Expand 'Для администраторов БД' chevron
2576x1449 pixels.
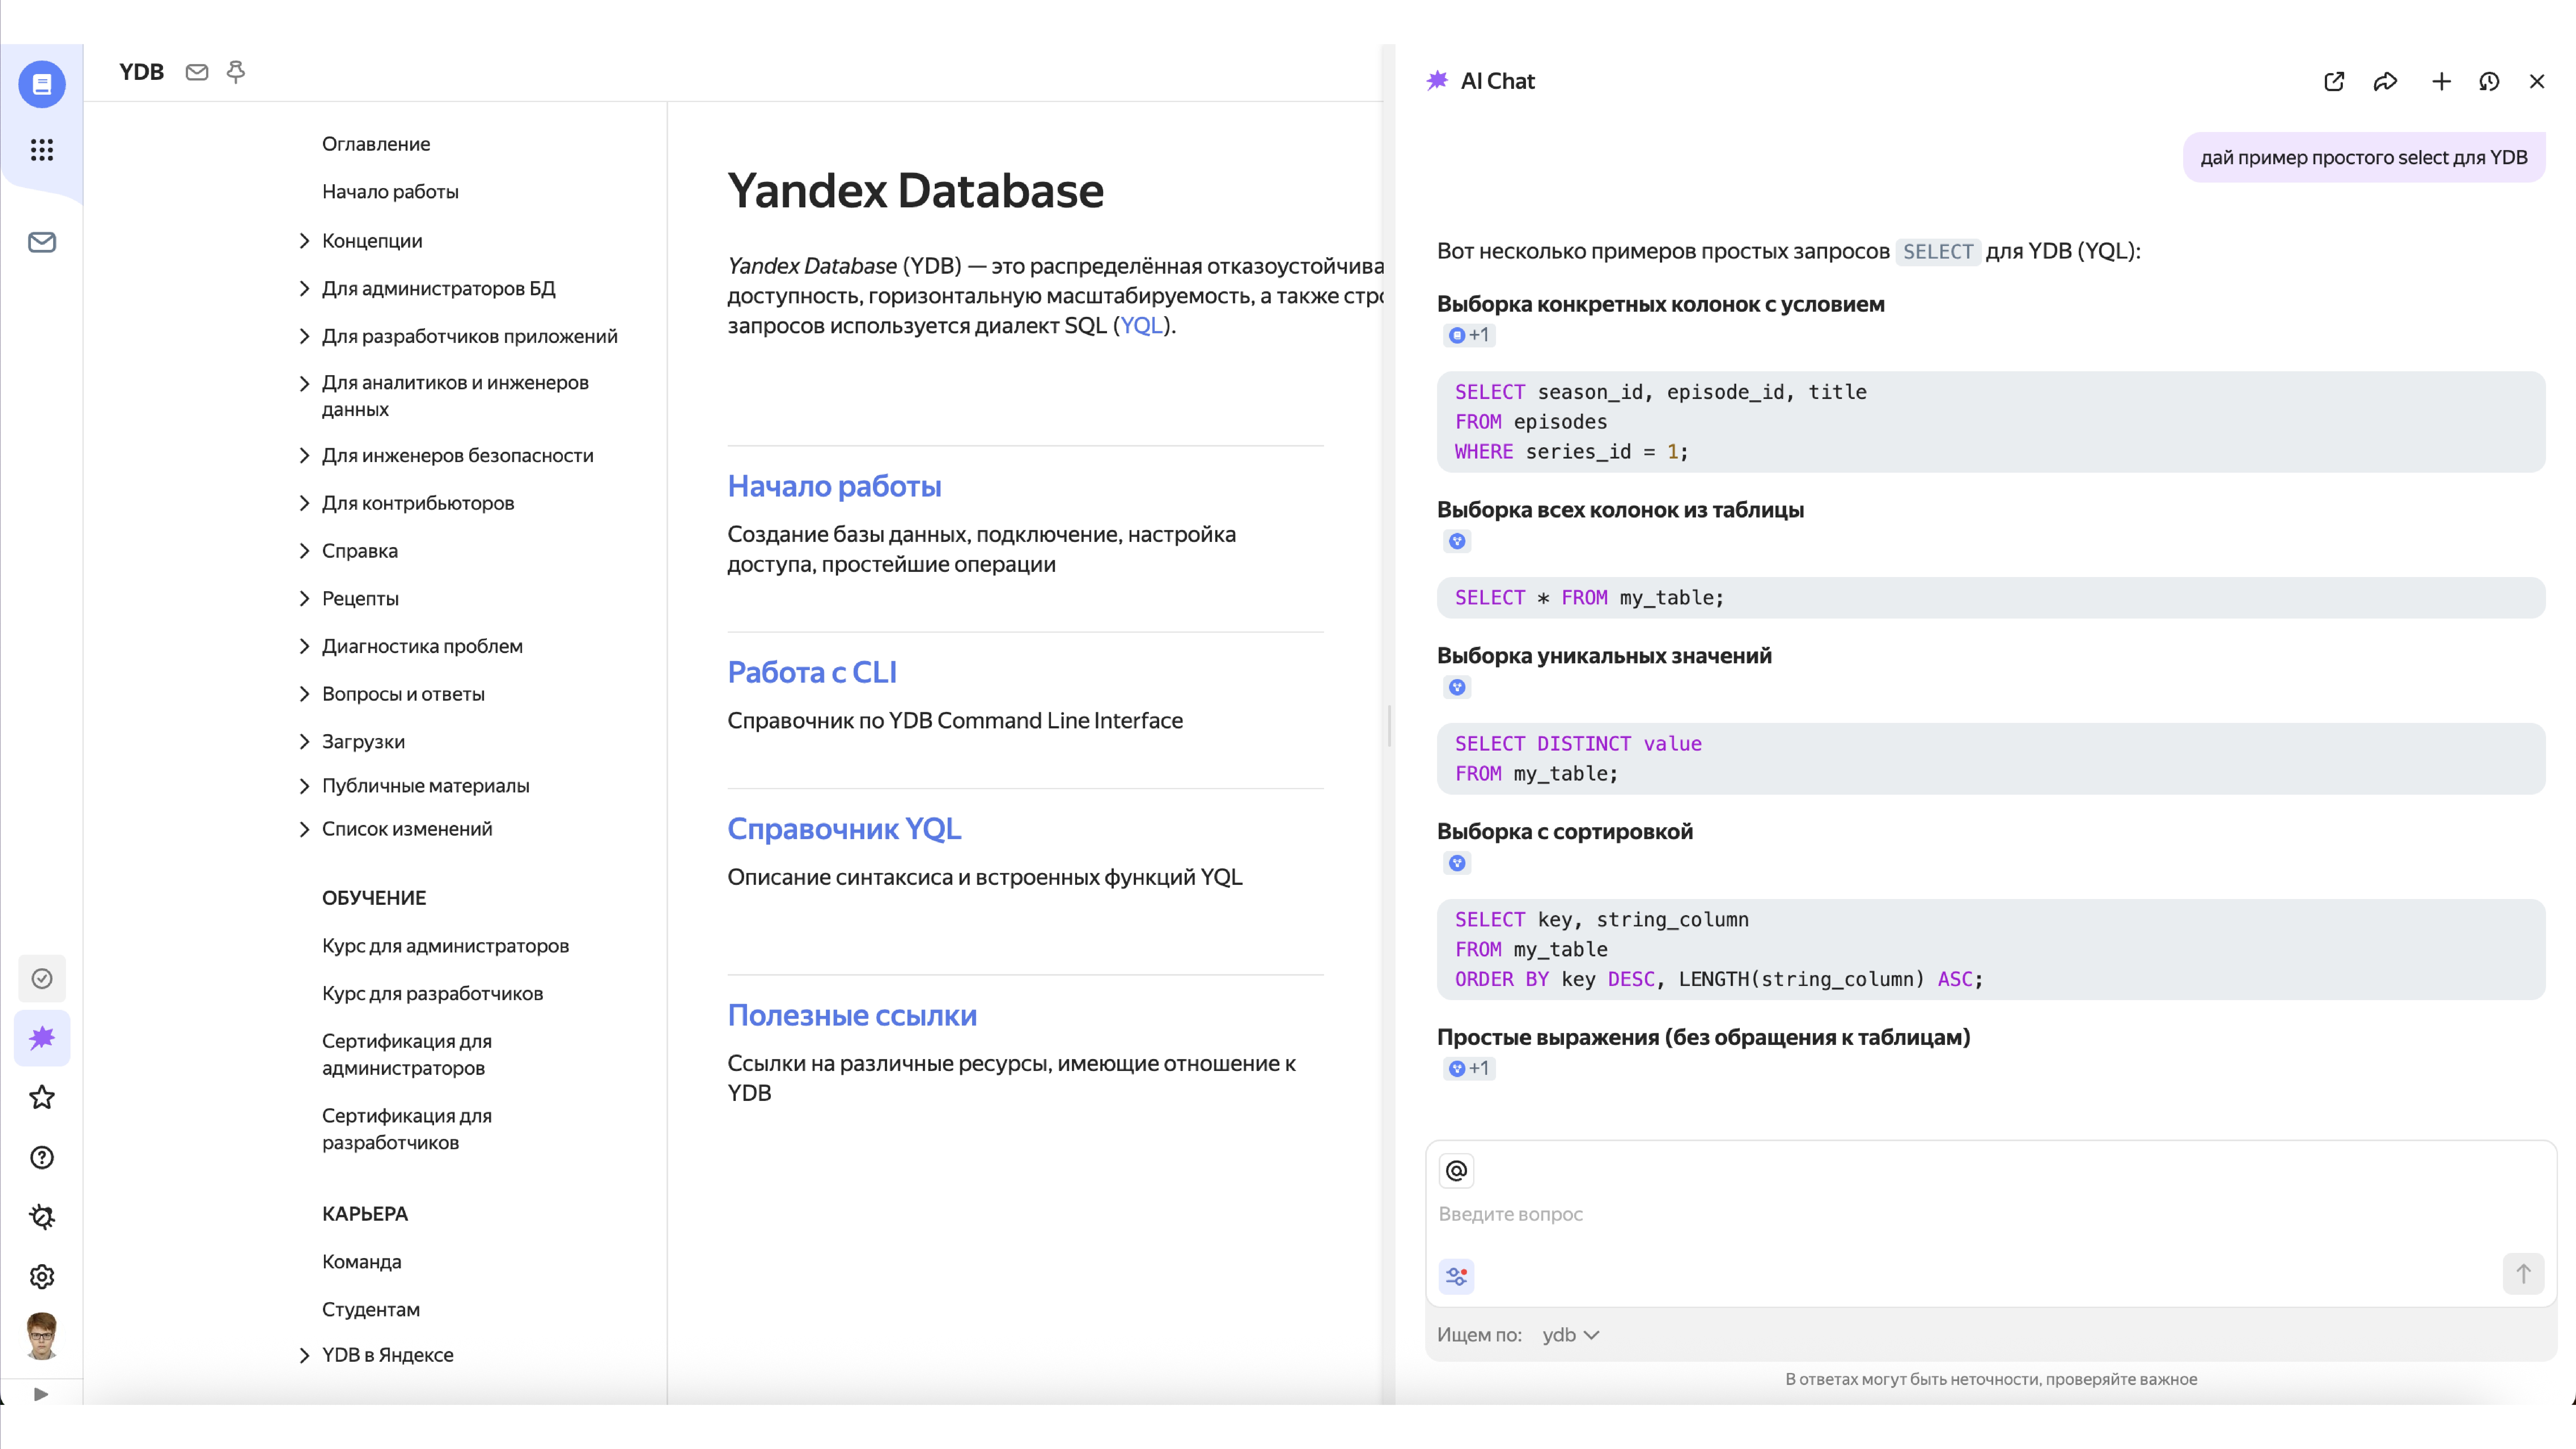pos(305,289)
